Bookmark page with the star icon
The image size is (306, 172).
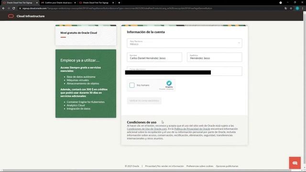(291, 9)
